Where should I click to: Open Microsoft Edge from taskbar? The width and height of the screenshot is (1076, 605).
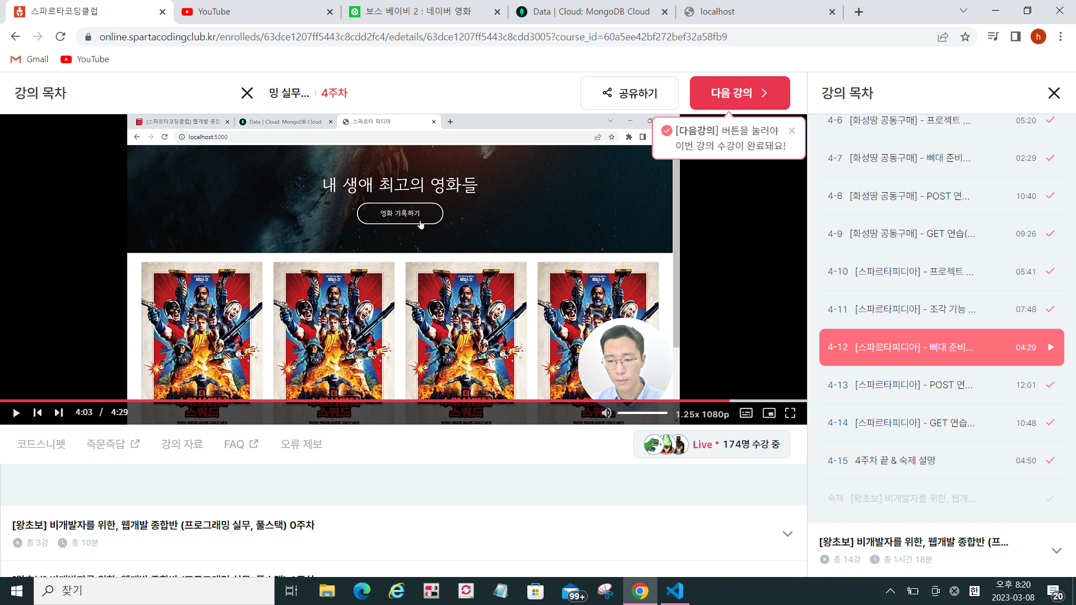pyautogui.click(x=362, y=591)
